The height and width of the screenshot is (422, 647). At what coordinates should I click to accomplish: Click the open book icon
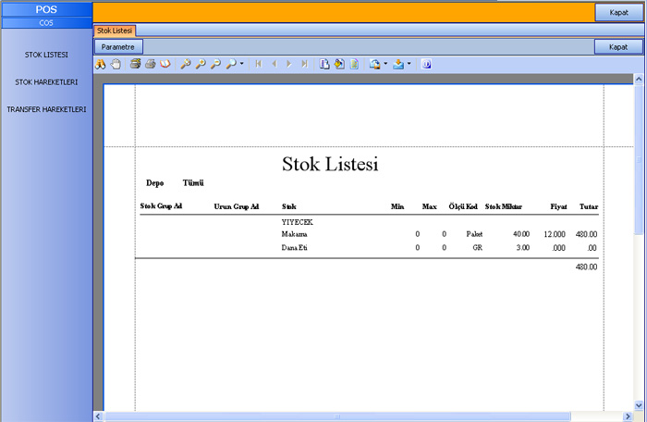[x=165, y=64]
